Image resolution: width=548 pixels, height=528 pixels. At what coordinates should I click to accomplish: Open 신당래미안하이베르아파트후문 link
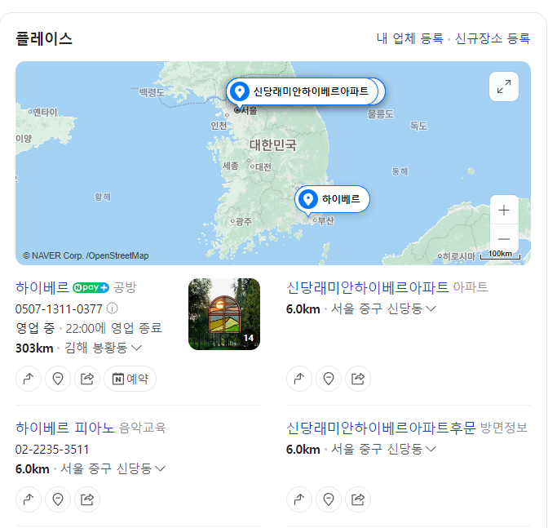tap(381, 428)
